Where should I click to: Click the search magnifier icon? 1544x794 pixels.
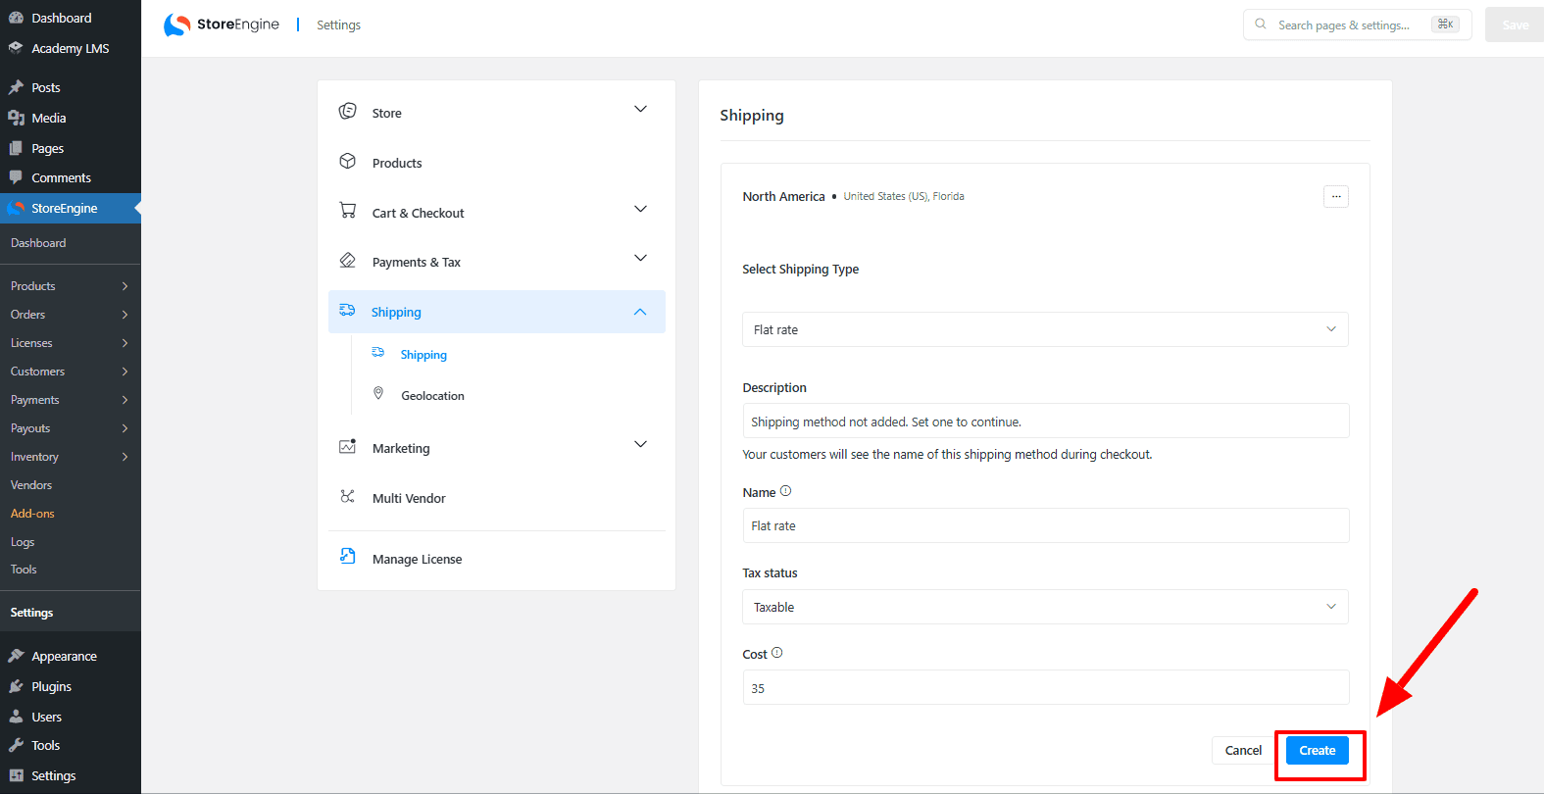click(x=1261, y=25)
